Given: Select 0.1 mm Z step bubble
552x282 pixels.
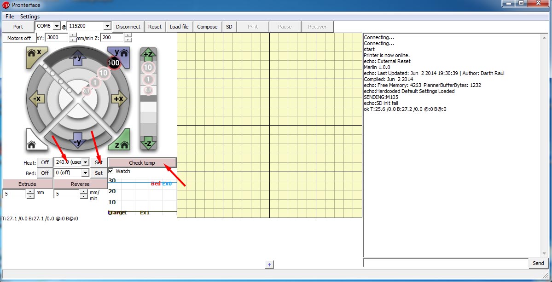Looking at the screenshot, I should pos(148,90).
